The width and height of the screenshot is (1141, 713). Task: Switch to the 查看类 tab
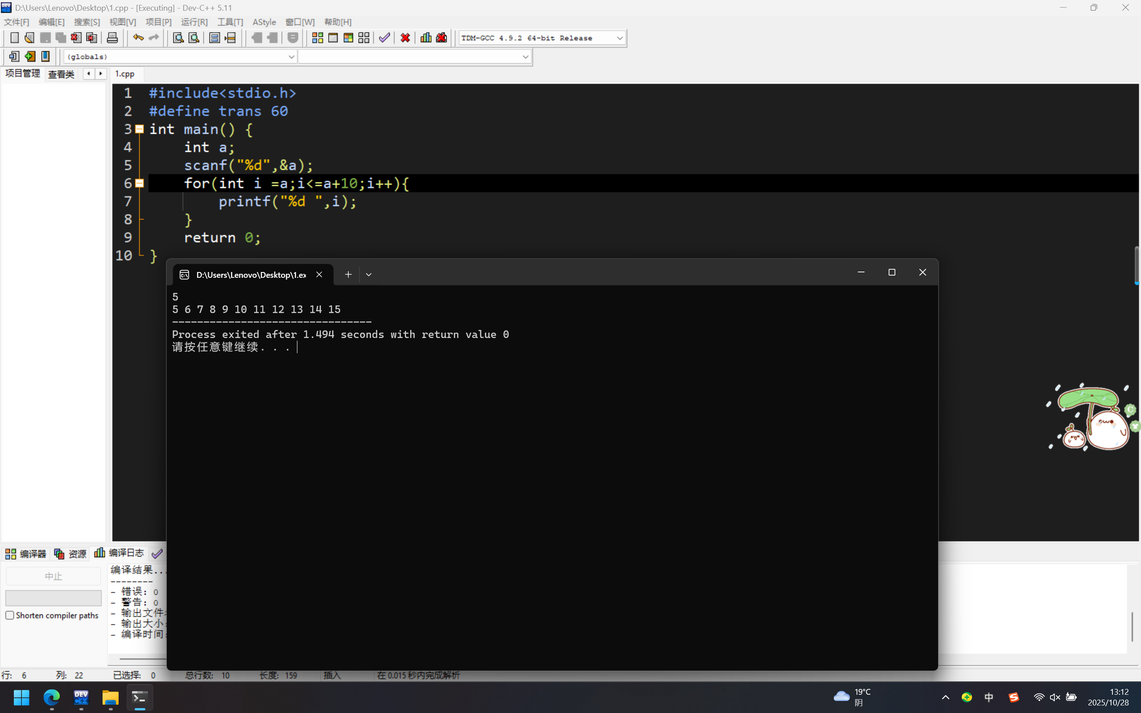tap(61, 74)
